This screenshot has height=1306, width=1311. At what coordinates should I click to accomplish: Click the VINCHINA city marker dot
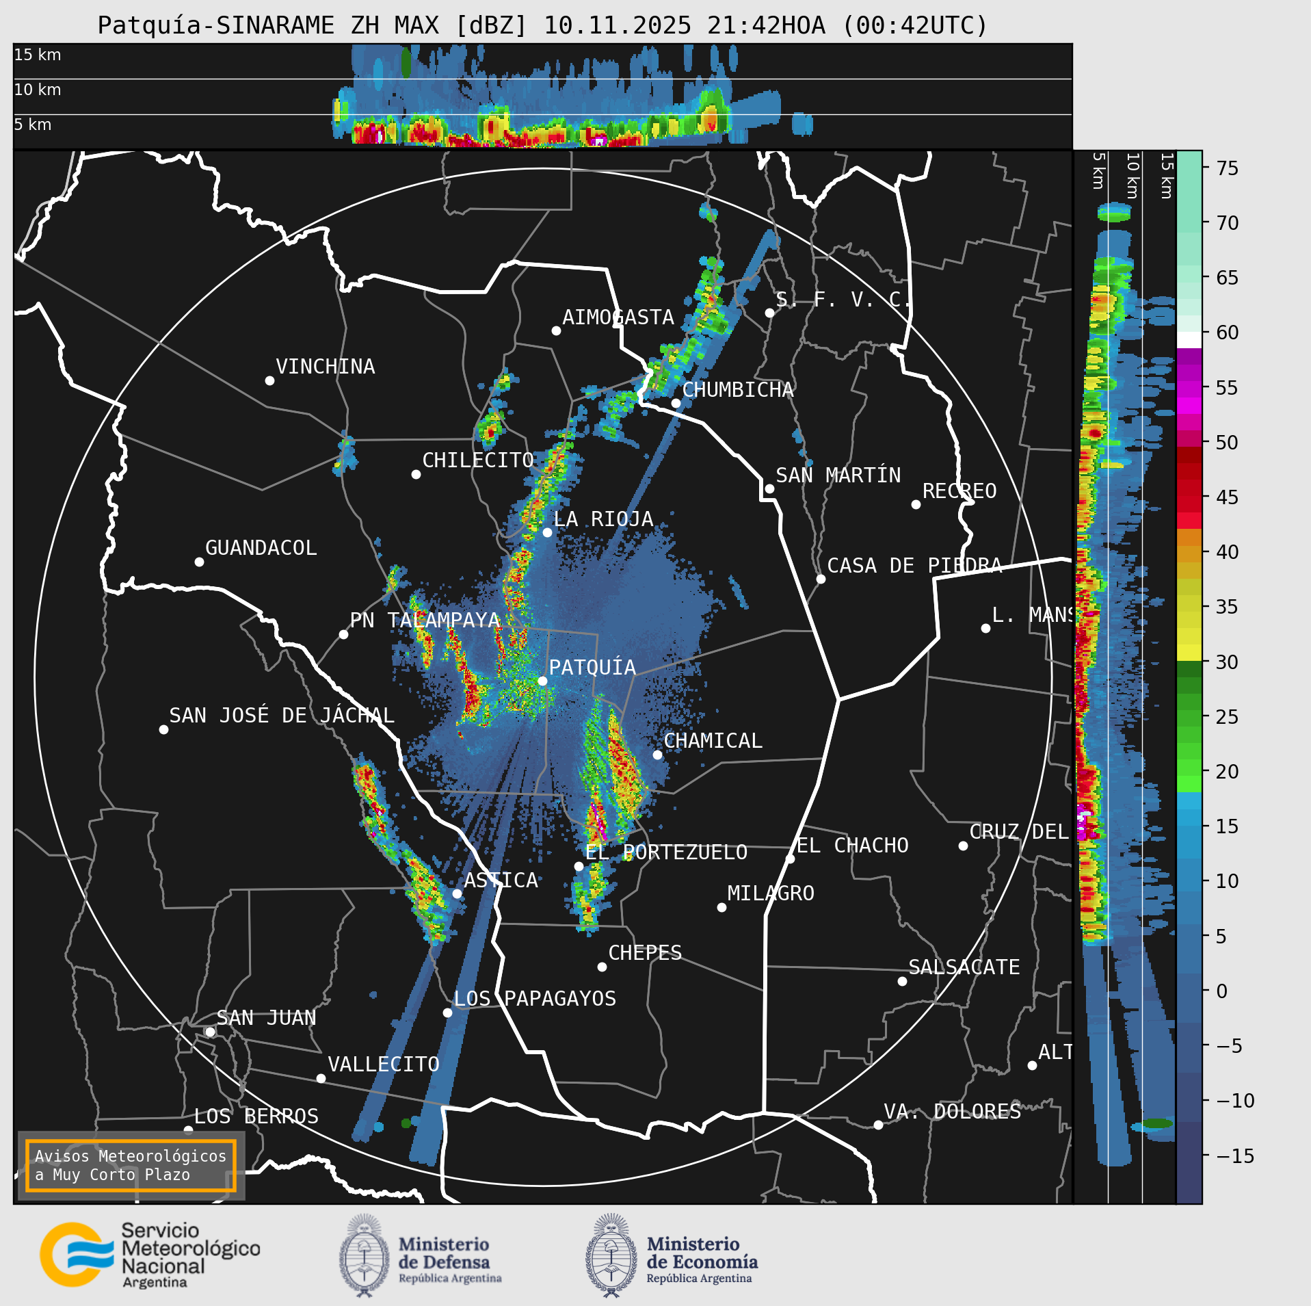coord(269,380)
